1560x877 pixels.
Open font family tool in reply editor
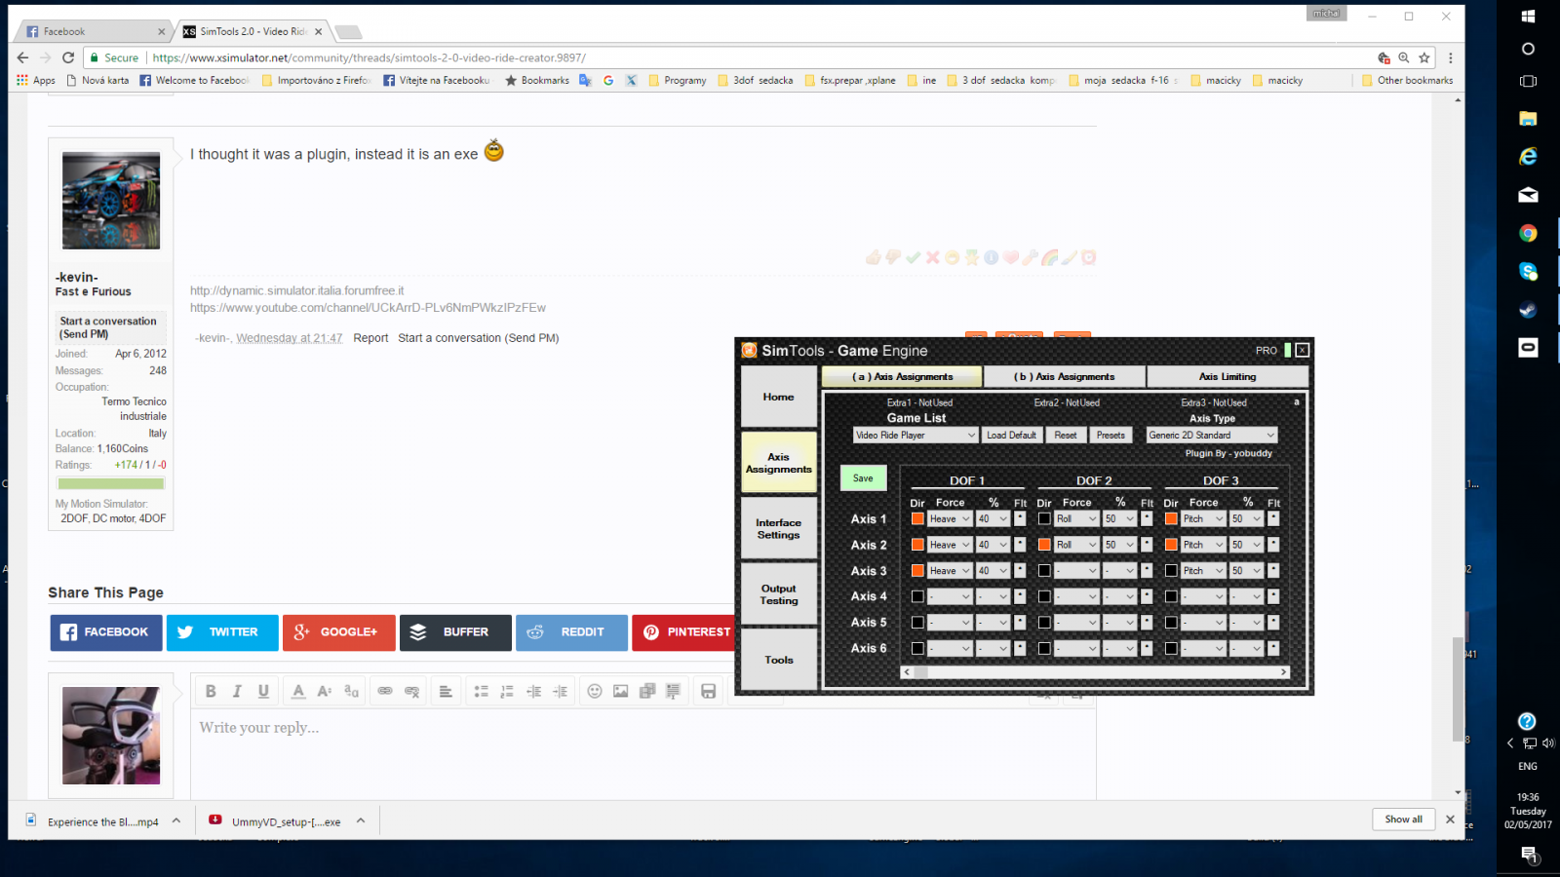(x=351, y=691)
